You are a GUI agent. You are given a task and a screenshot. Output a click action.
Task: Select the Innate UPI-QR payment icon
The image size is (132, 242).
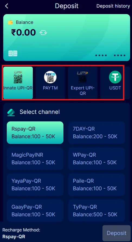[x=18, y=77]
